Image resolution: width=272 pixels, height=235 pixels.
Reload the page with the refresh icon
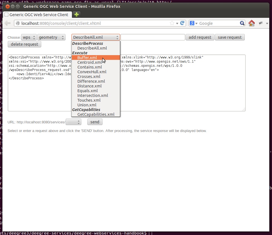coord(182,23)
